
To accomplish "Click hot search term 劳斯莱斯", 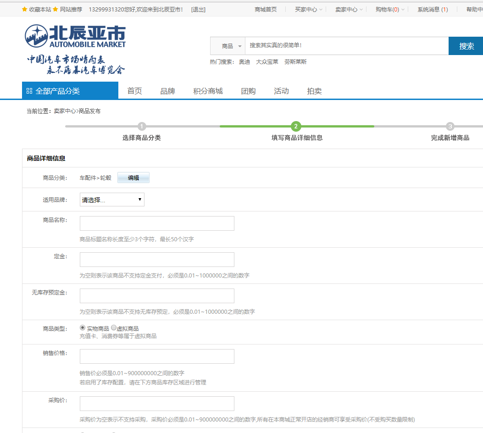I will (295, 62).
